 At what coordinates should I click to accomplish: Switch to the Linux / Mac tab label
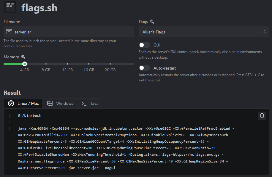28,103
